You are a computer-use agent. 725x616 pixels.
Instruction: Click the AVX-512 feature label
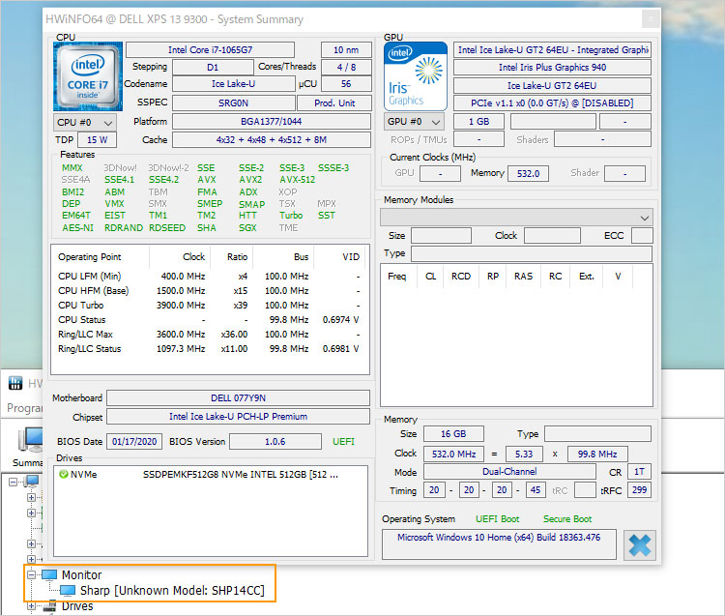(x=297, y=180)
